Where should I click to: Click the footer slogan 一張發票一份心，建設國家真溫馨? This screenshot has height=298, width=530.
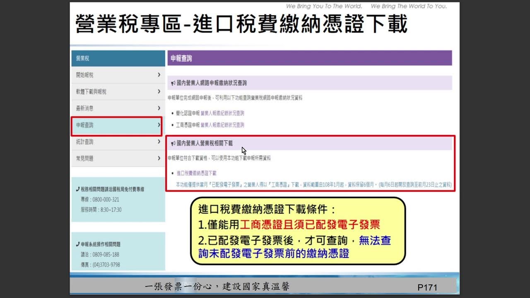[217, 286]
